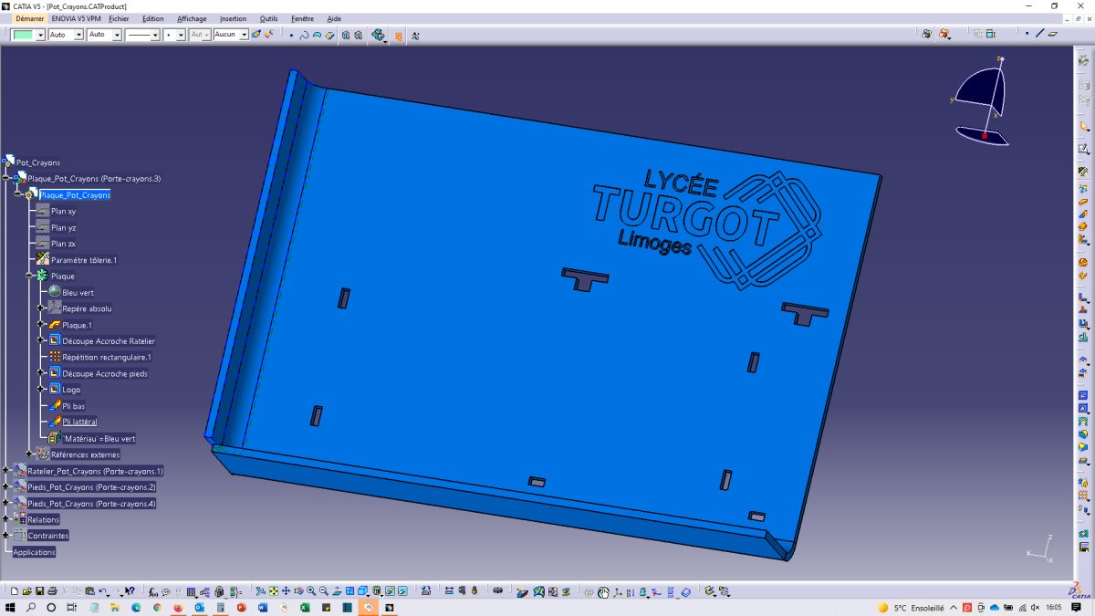
Task: Open the Démarrer menu
Action: point(30,18)
